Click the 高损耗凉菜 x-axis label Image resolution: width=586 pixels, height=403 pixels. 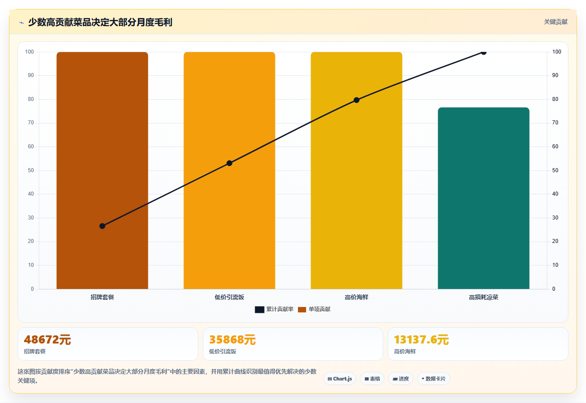coord(484,297)
